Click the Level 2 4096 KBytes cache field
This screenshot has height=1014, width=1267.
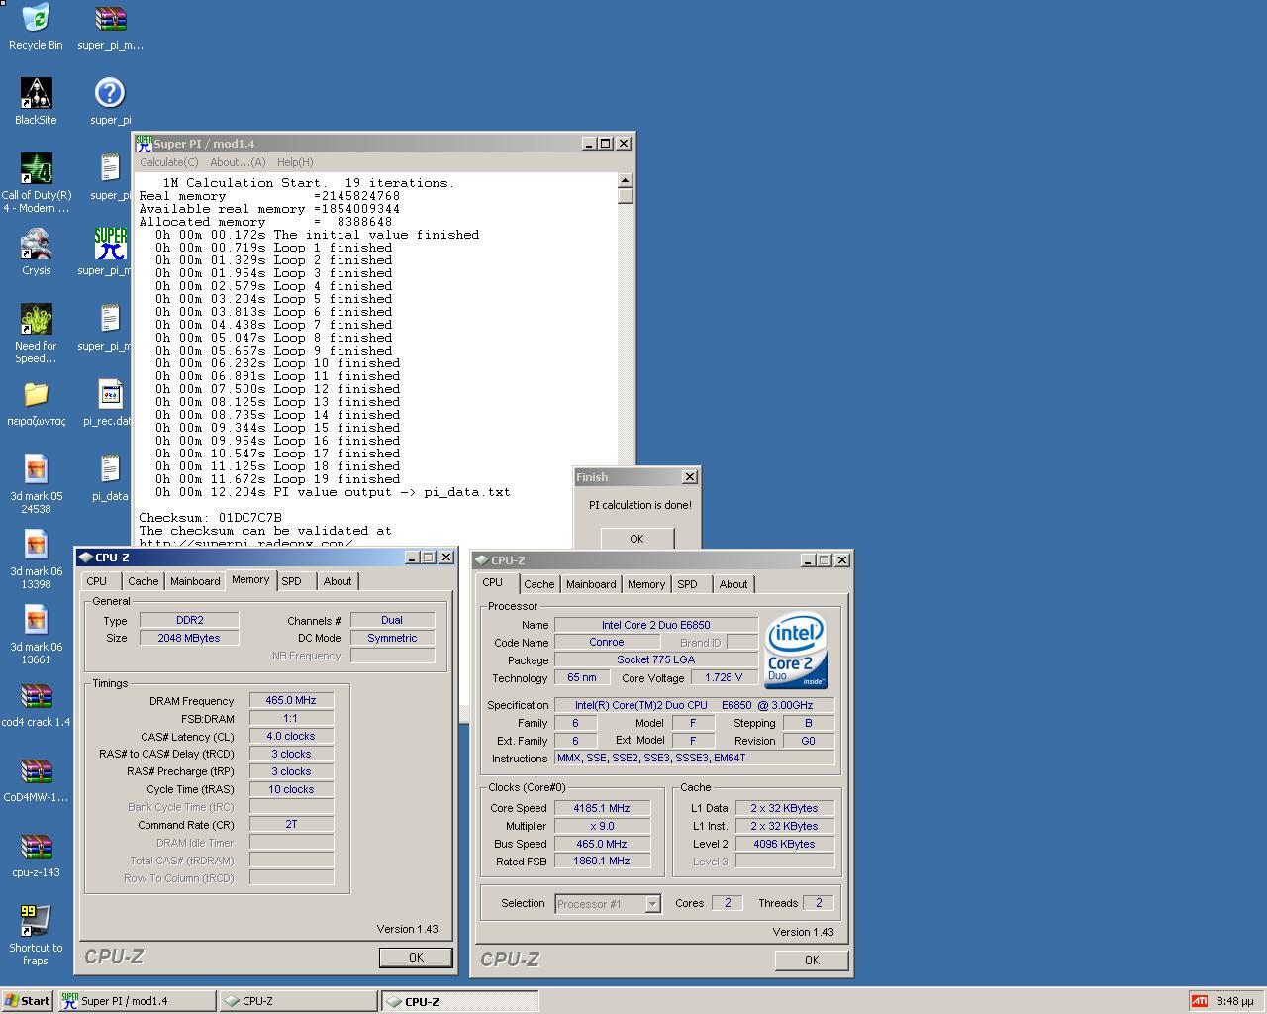(784, 844)
